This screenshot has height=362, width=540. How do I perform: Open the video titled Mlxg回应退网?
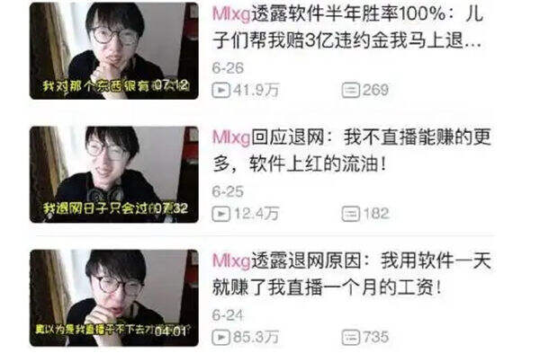351,151
